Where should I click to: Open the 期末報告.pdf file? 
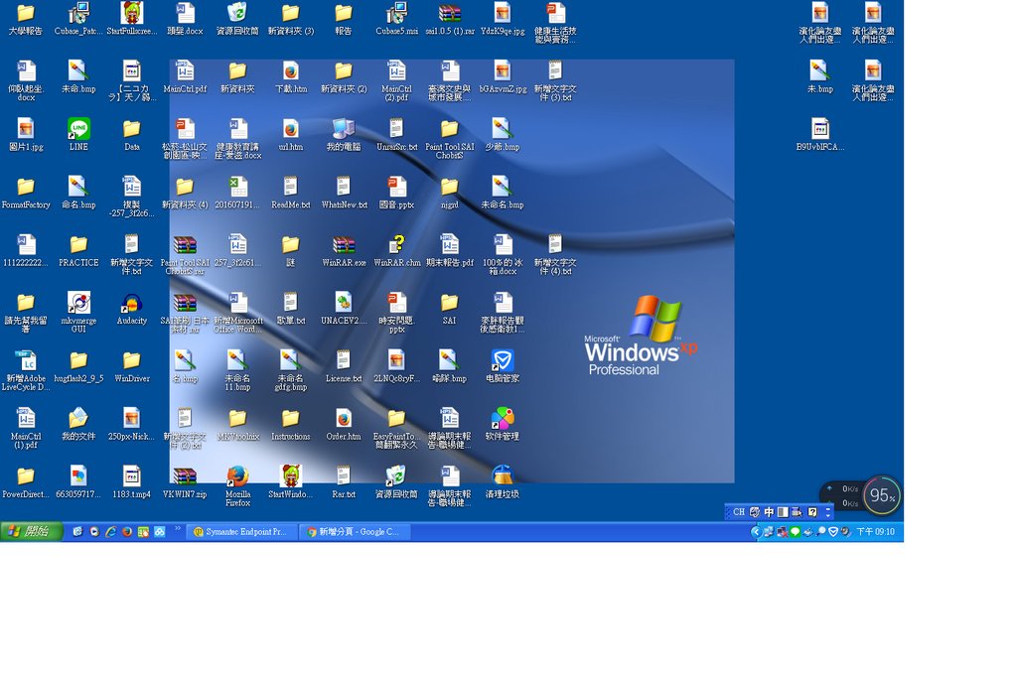450,250
